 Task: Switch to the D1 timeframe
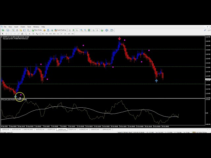click(65, 34)
